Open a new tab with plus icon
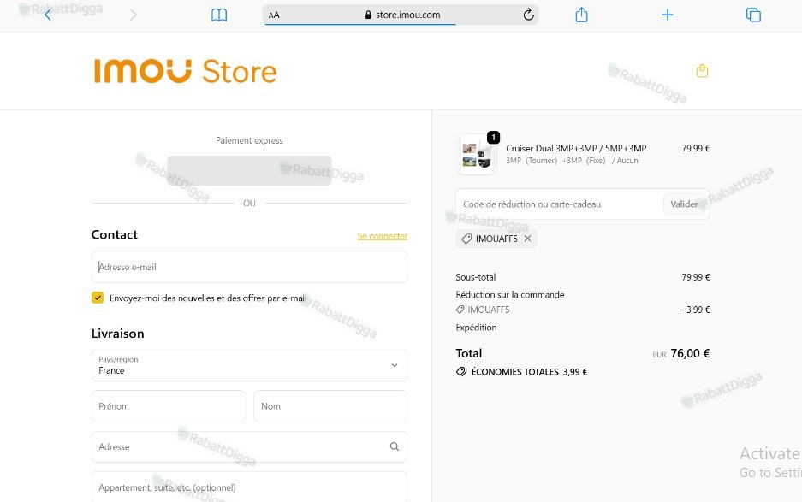The height and width of the screenshot is (502, 802). [x=667, y=15]
